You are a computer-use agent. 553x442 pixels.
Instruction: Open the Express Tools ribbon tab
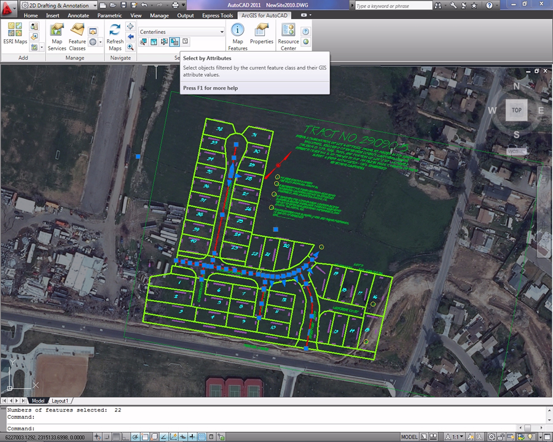tap(218, 15)
